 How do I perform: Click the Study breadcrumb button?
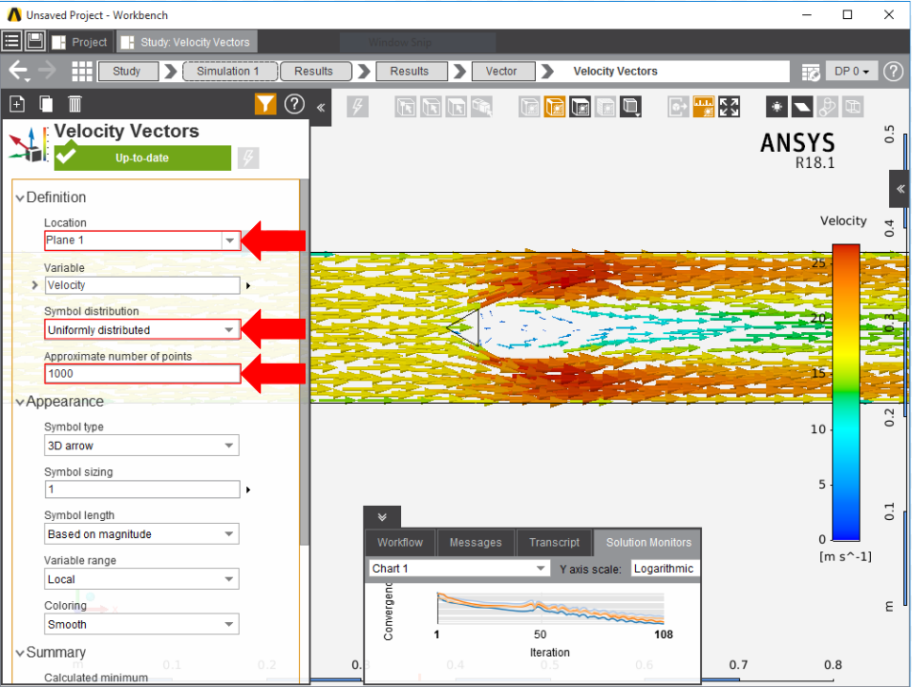click(127, 72)
